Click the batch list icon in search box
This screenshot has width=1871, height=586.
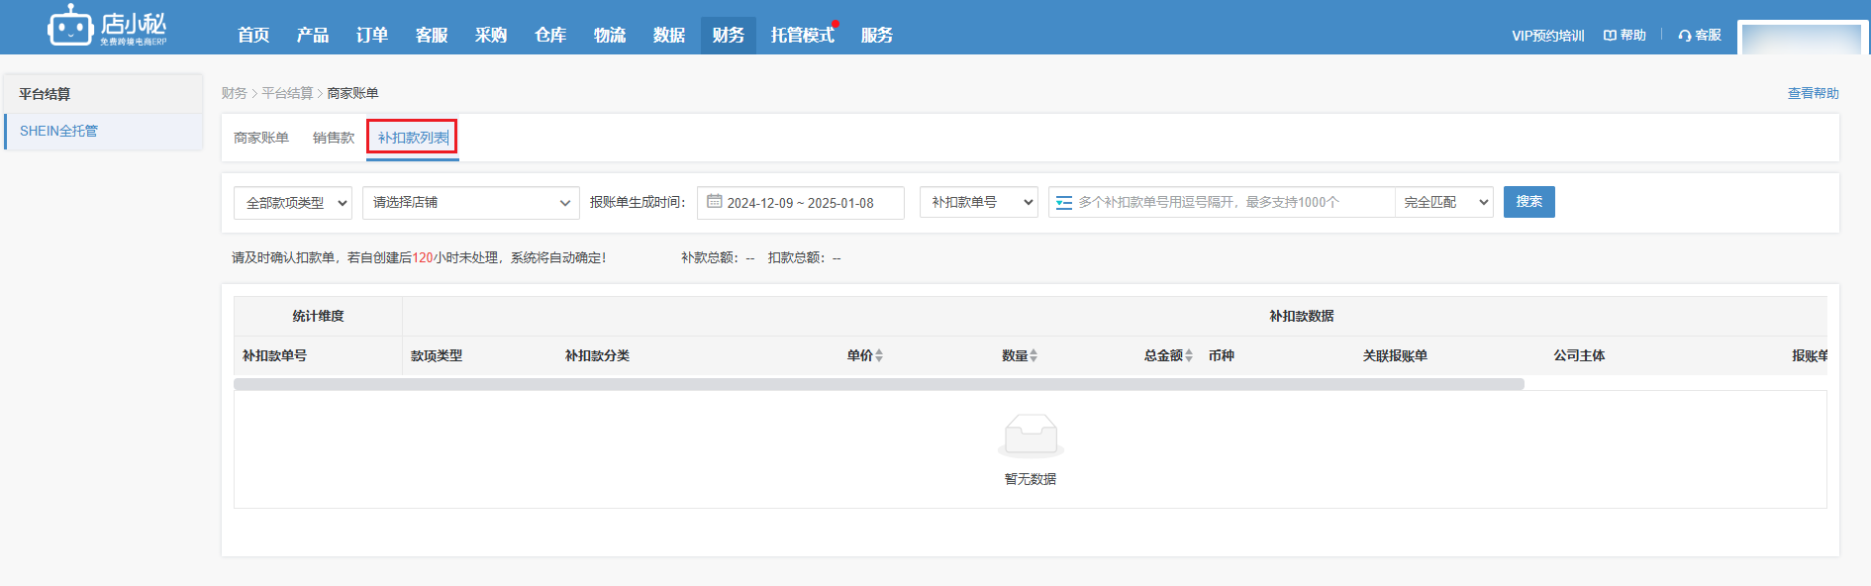click(1064, 202)
